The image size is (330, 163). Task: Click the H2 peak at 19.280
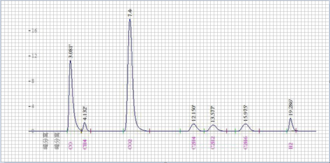pyautogui.click(x=290, y=119)
